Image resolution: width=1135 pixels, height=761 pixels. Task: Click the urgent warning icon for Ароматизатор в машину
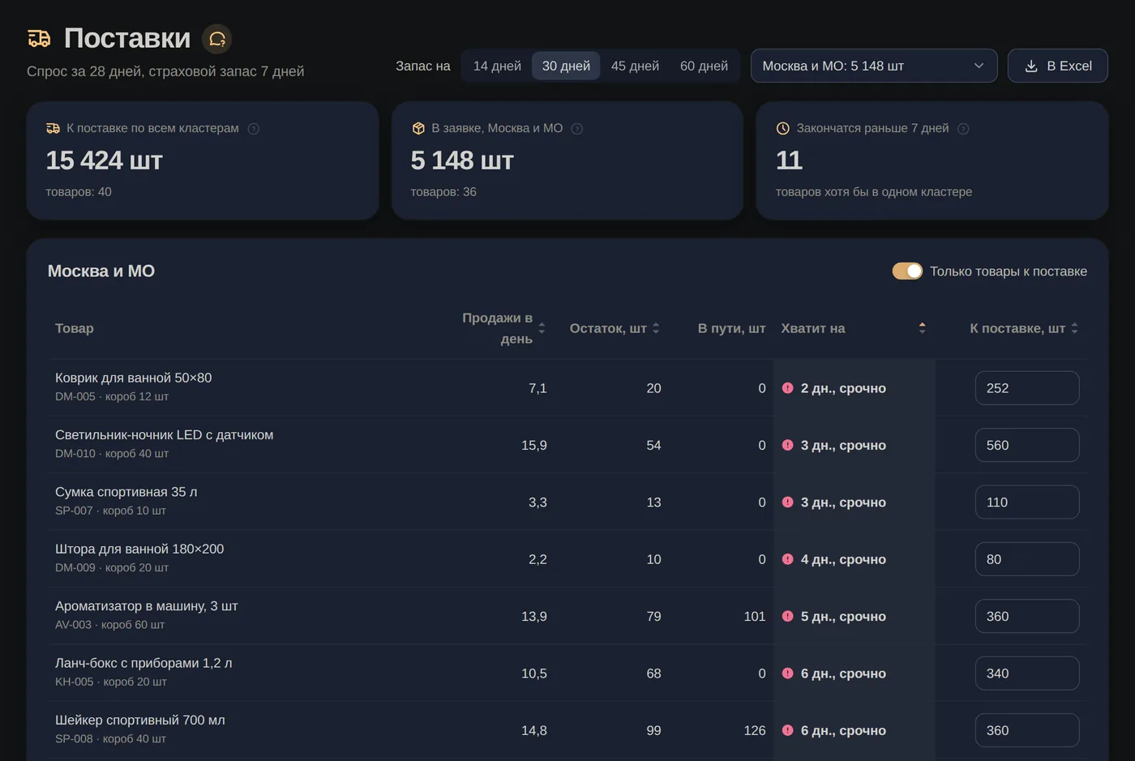pyautogui.click(x=787, y=617)
